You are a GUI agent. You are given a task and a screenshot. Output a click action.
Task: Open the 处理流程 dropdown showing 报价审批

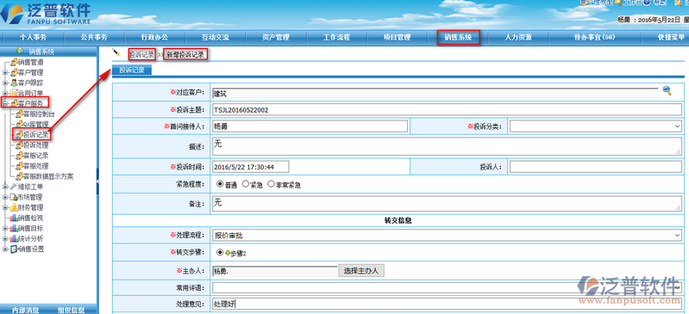tap(447, 236)
